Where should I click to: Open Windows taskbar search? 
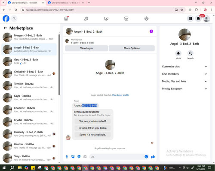coord(12,168)
